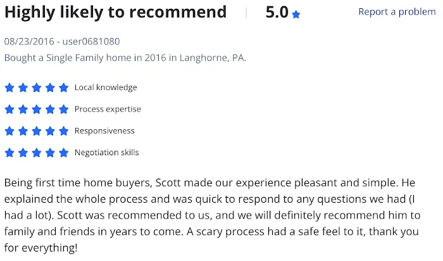Click the Highly likely to recommend heading

(116, 13)
